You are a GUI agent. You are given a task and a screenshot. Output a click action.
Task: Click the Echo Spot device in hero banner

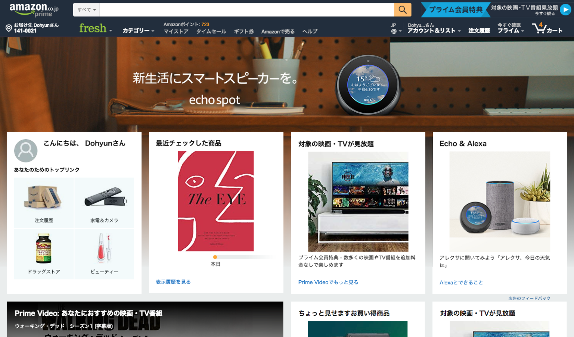pyautogui.click(x=368, y=85)
